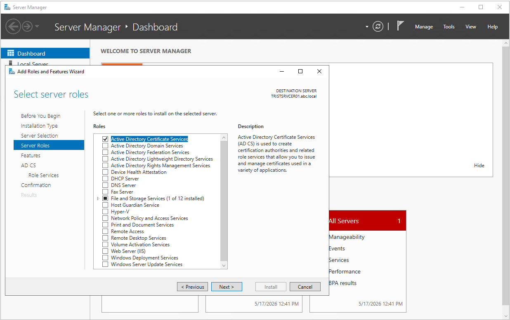510x320 pixels.
Task: Click the Roles list scrollbar thumb
Action: 224,201
